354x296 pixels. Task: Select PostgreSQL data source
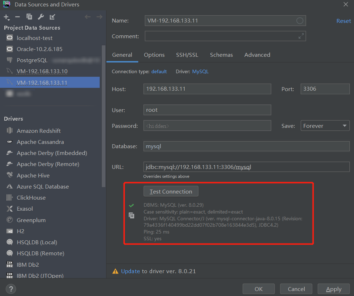50,60
